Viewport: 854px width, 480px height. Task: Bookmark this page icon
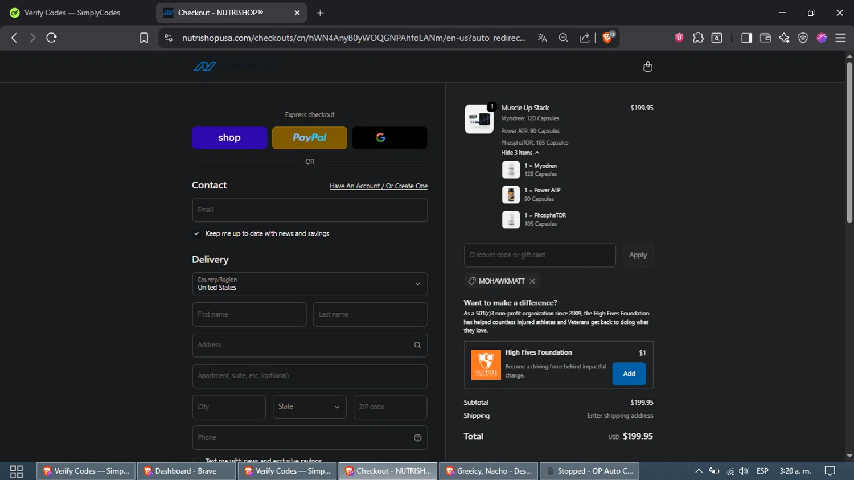coord(144,38)
